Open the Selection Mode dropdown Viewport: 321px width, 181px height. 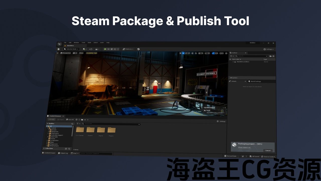coord(71,49)
